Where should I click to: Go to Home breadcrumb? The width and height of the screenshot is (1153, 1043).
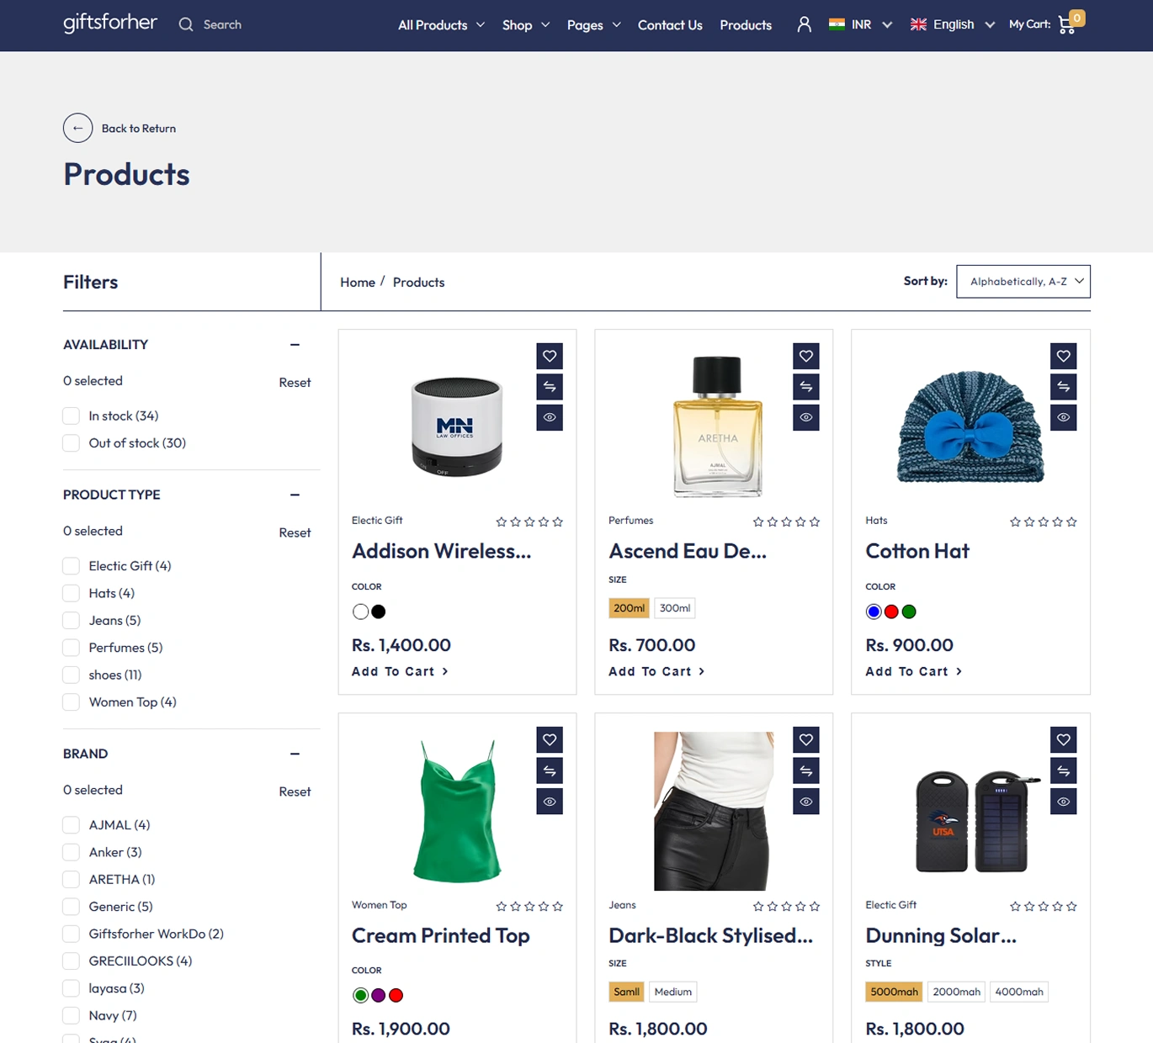point(358,283)
